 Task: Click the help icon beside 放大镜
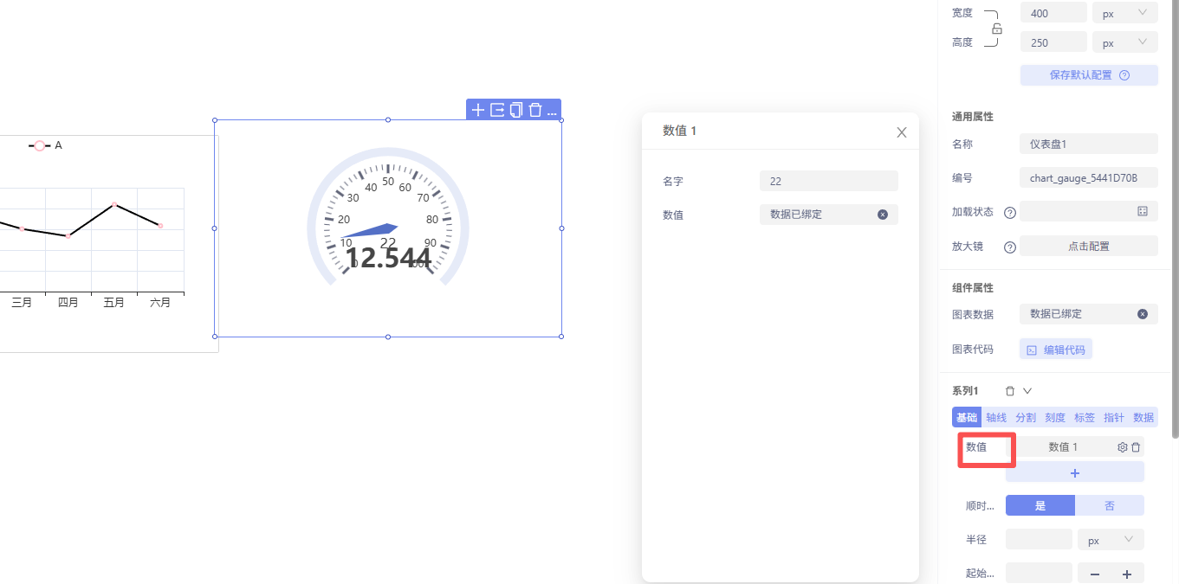(x=1009, y=247)
